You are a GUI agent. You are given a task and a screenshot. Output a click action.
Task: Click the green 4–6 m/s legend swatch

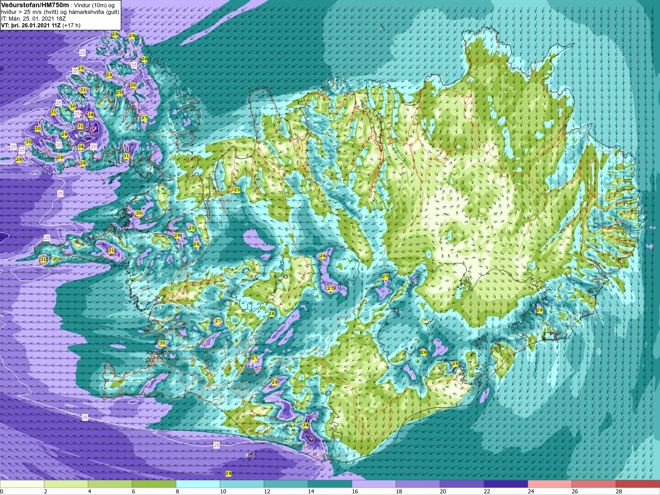(x=110, y=484)
